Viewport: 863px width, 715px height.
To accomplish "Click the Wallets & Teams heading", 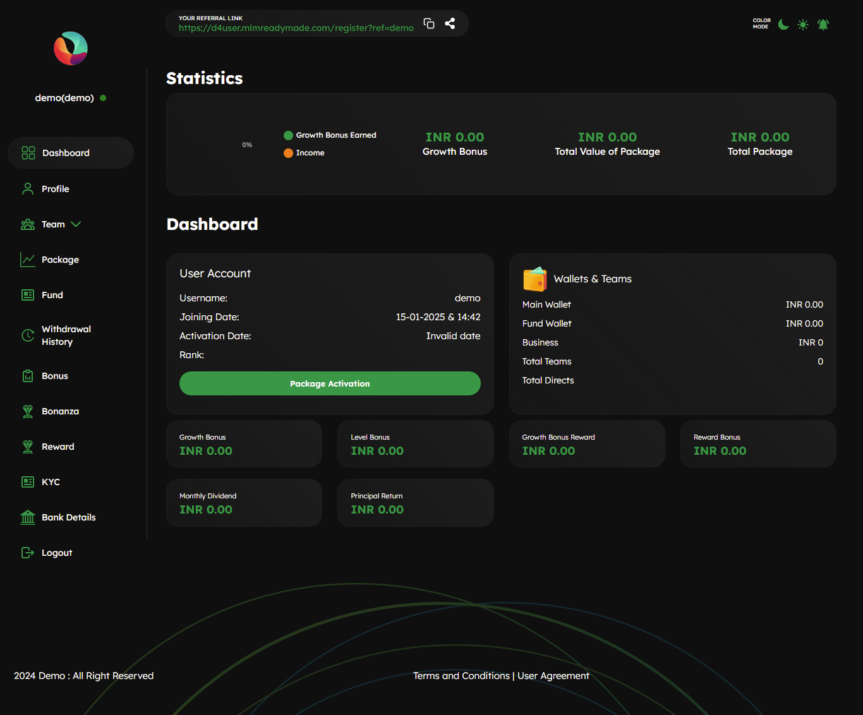I will coord(593,279).
